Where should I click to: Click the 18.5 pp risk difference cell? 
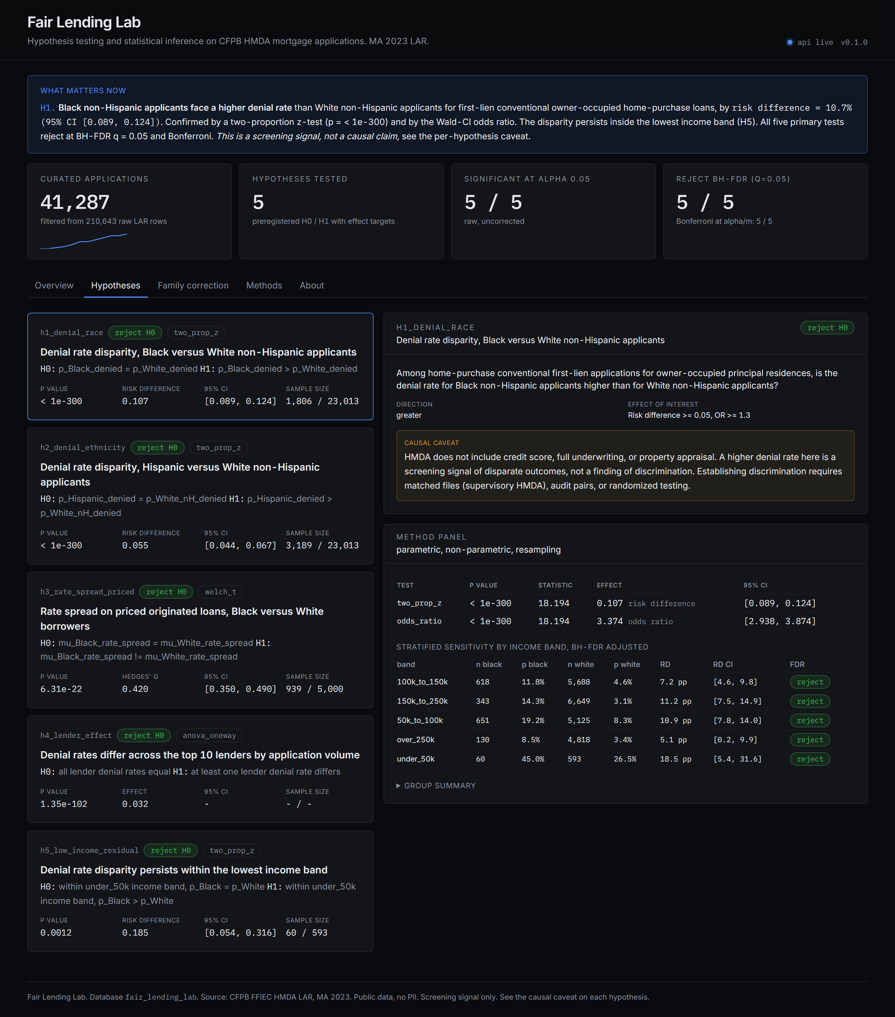[675, 759]
